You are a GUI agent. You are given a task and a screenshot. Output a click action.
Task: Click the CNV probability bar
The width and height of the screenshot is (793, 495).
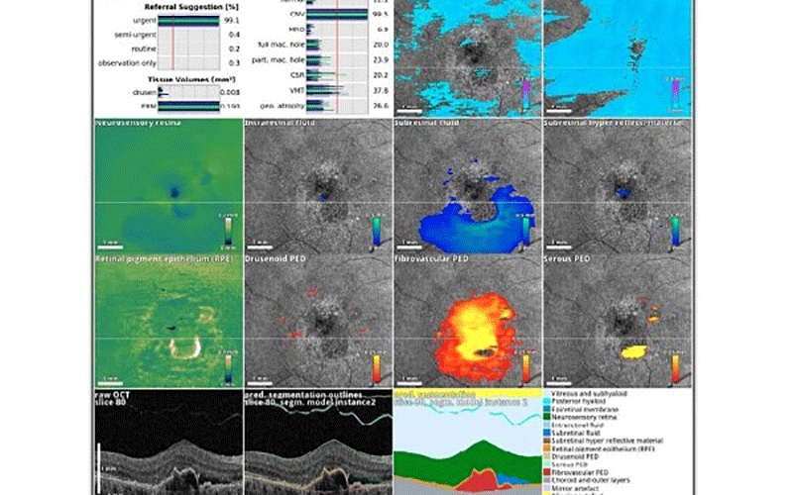pyautogui.click(x=337, y=14)
